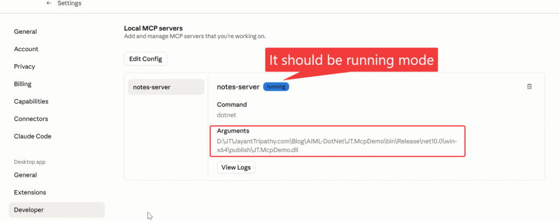Image resolution: width=559 pixels, height=221 pixels.
Task: Click the Desktop app section label
Action: [x=29, y=162]
